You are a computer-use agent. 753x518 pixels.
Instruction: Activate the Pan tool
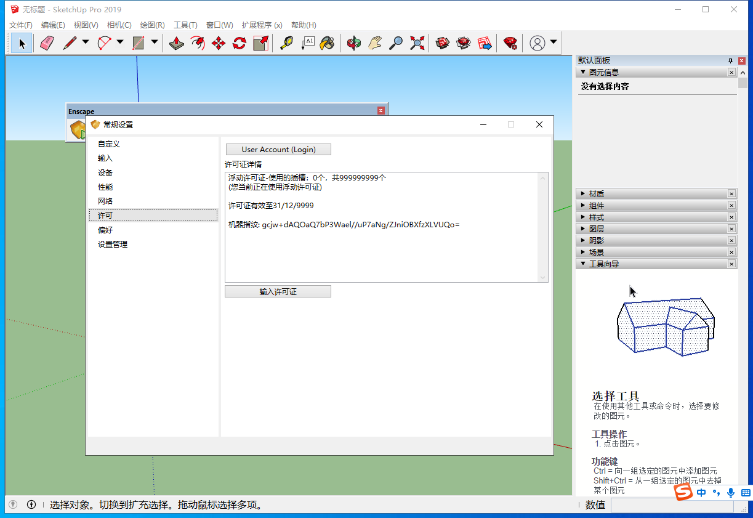tap(374, 42)
